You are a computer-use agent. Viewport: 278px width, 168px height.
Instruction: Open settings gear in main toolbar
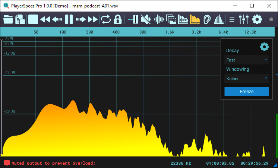[257, 19]
